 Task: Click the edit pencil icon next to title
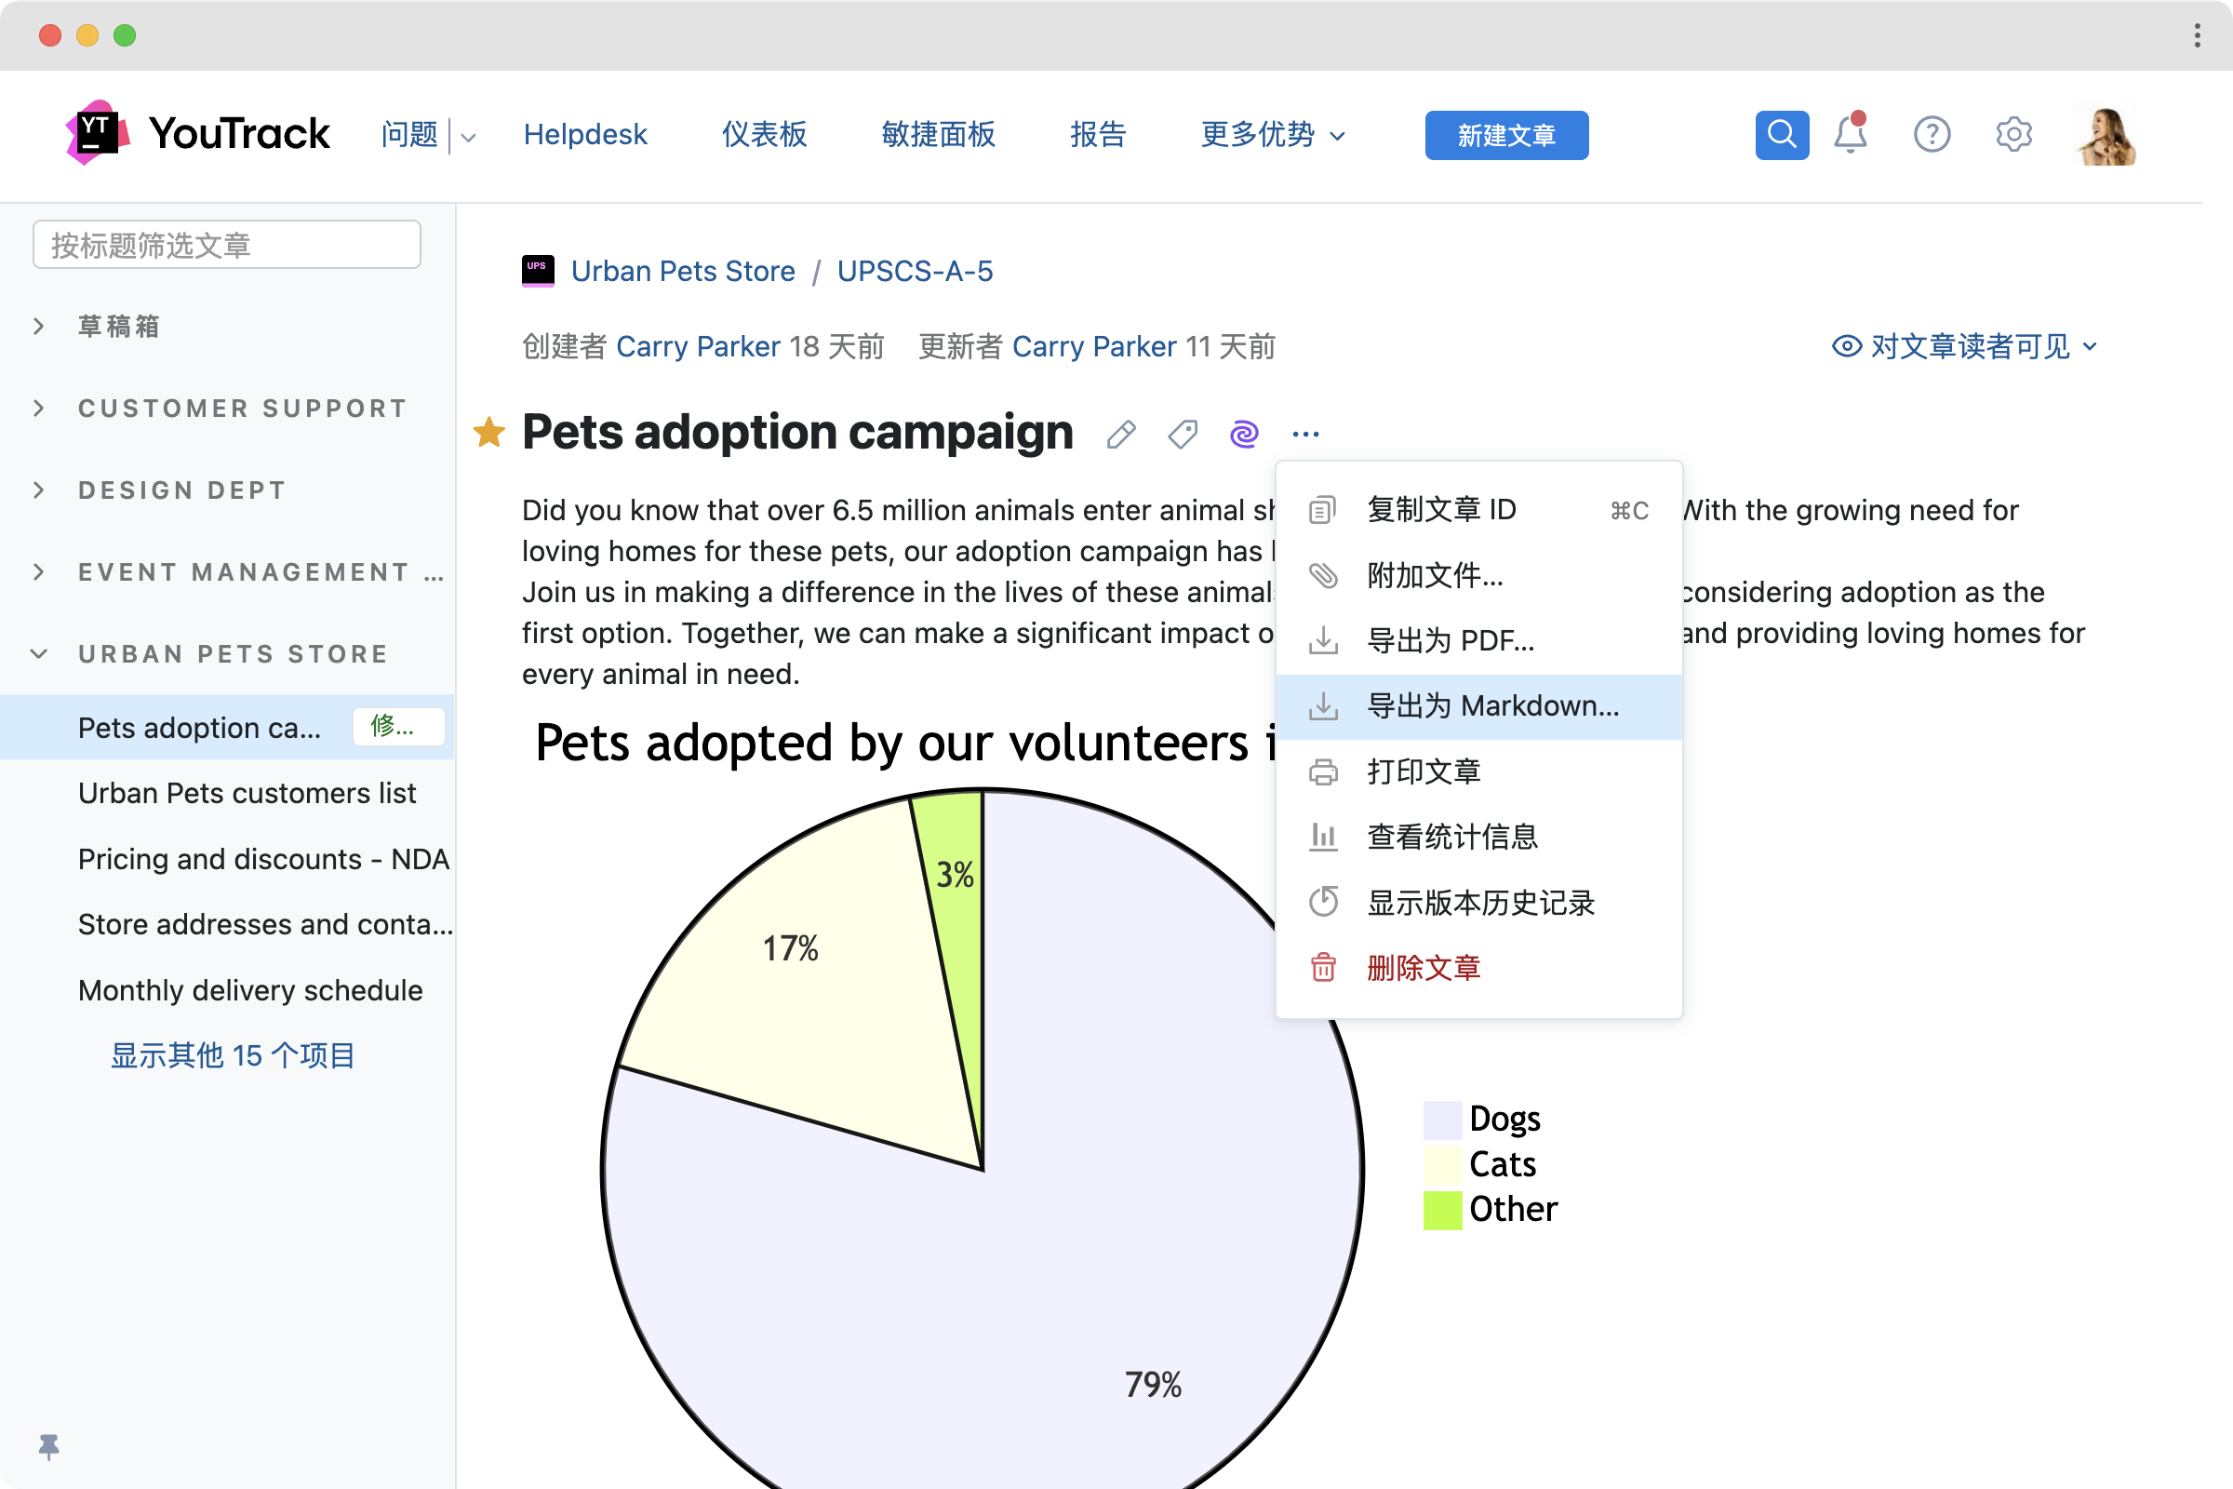click(x=1120, y=434)
